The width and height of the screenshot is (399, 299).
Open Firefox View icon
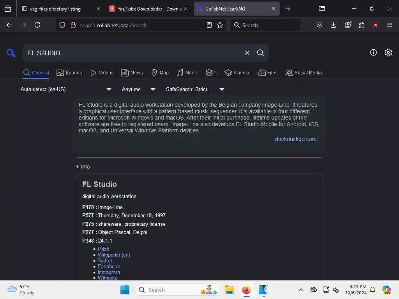(8, 9)
